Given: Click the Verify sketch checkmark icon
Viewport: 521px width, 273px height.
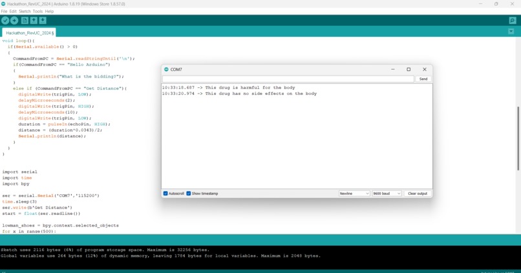Looking at the screenshot, I should tap(5, 21).
